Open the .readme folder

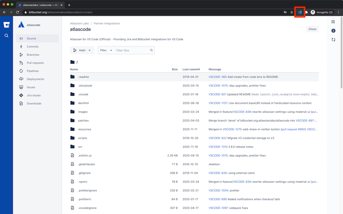(x=83, y=77)
